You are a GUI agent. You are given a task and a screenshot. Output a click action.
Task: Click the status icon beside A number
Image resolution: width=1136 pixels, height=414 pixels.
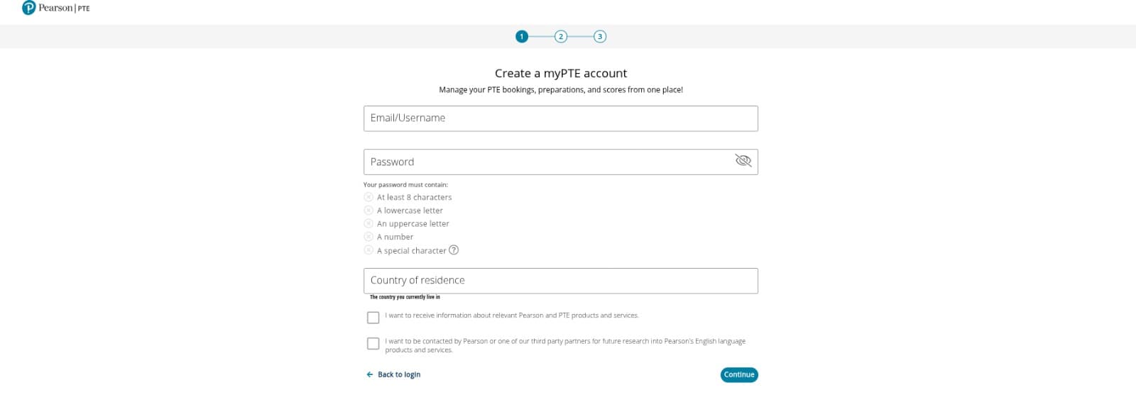click(x=368, y=237)
